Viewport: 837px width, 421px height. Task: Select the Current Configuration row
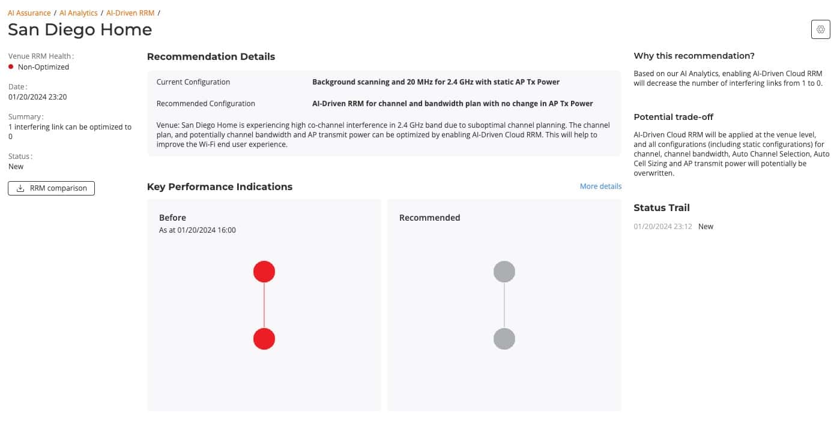tap(384, 82)
